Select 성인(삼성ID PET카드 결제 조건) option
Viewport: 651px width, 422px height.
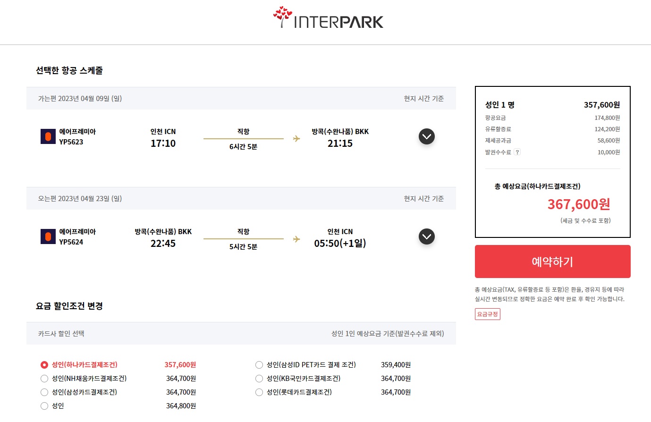tap(259, 365)
